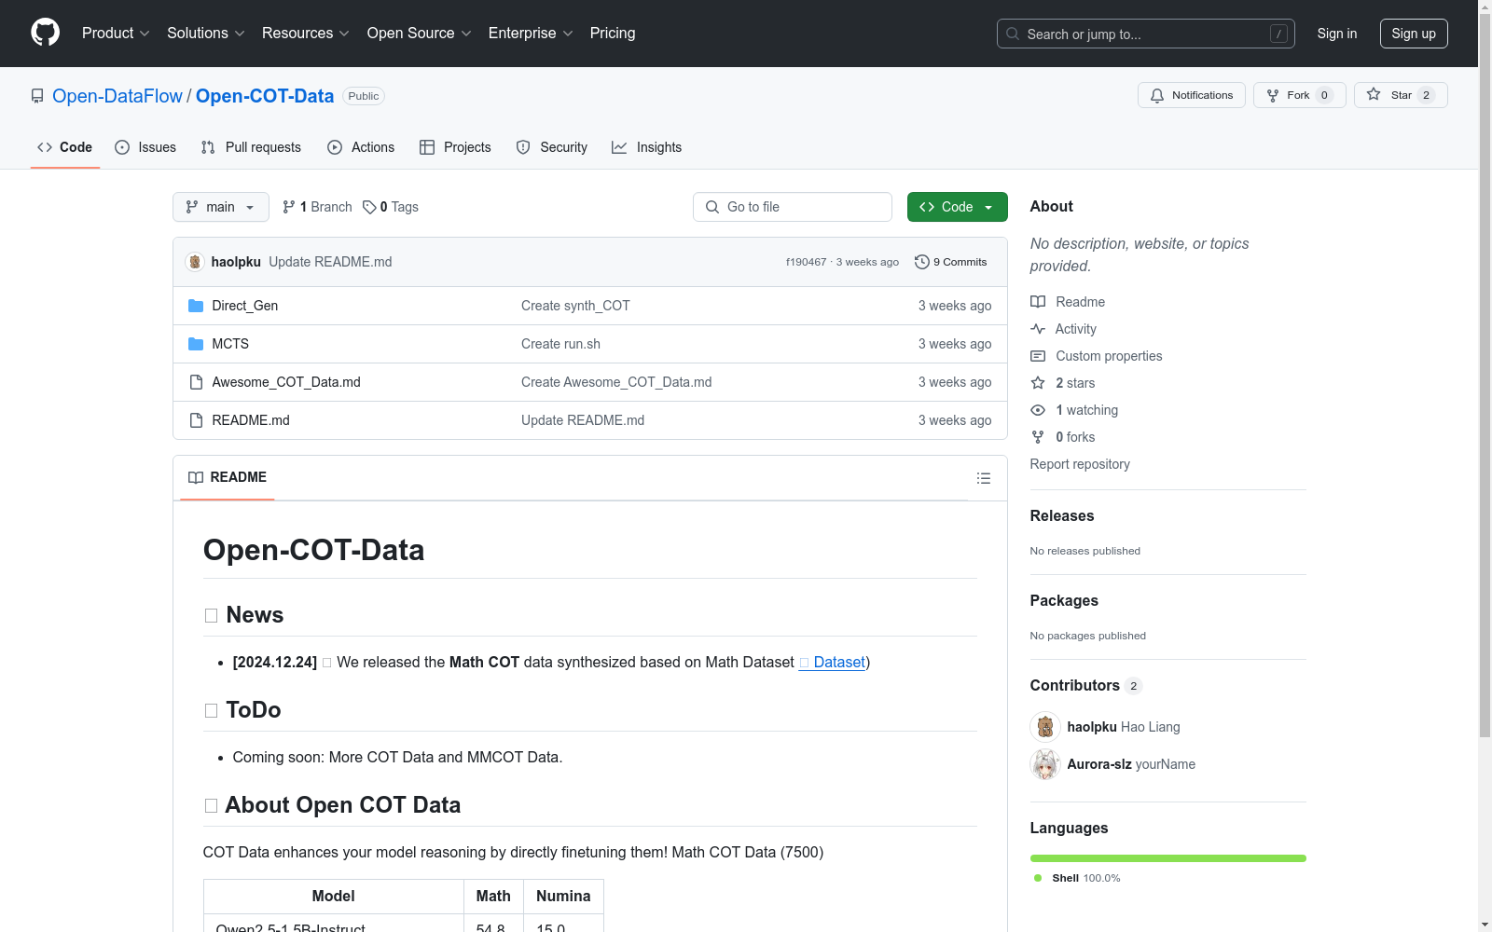Click the Shell 100.0% language link
The image size is (1492, 932).
pyautogui.click(x=1077, y=878)
